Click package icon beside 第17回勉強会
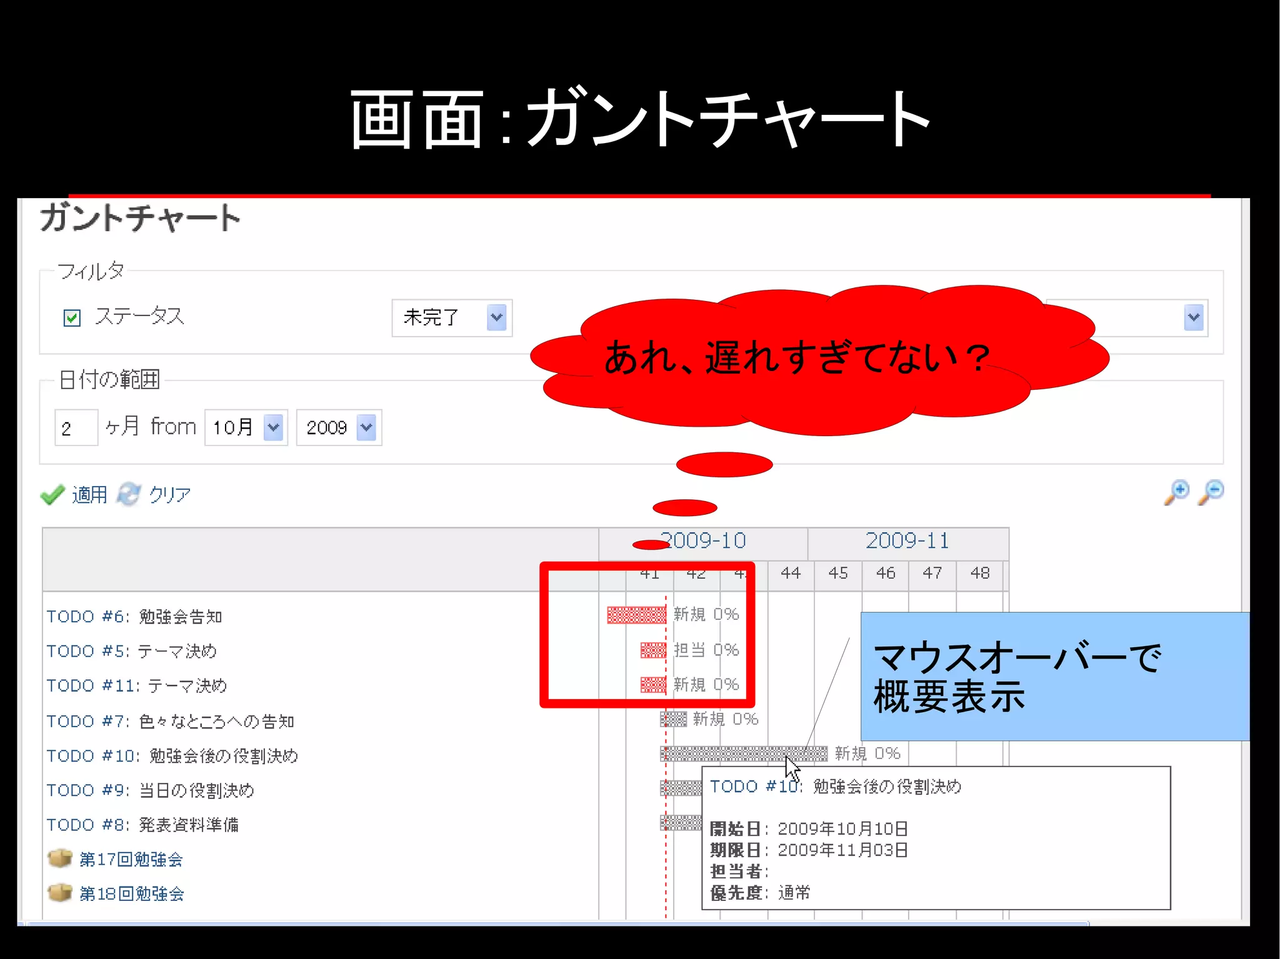 (60, 858)
